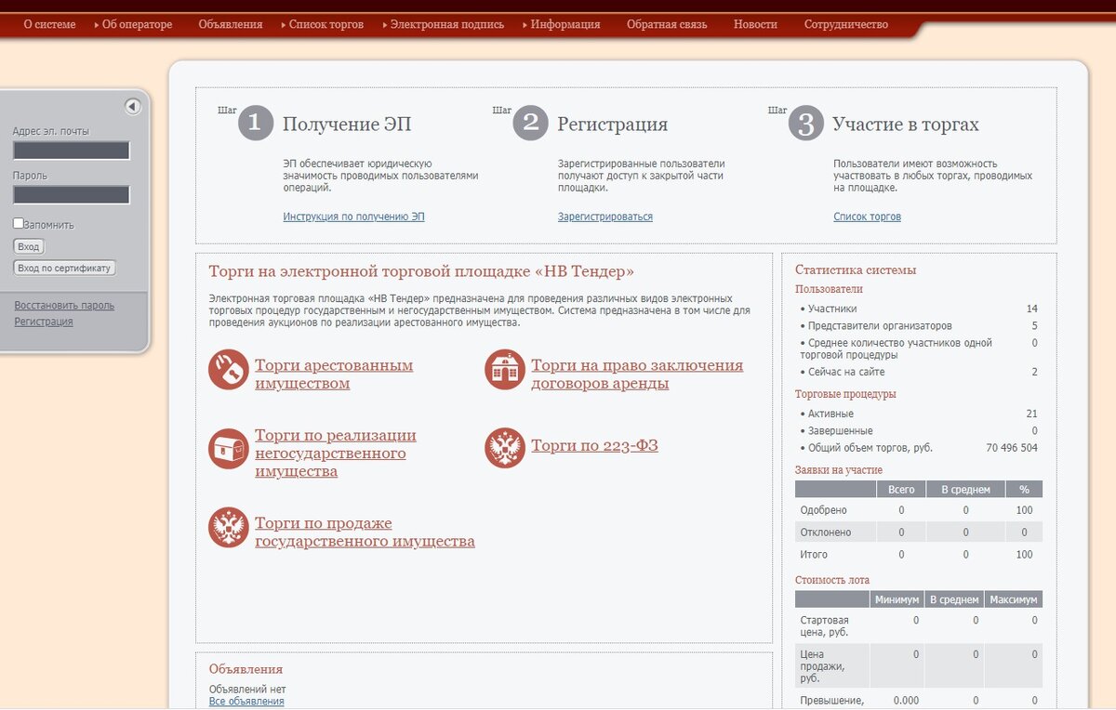The width and height of the screenshot is (1116, 710).
Task: Click the Заявки на участие heading
Action: pyautogui.click(x=839, y=470)
